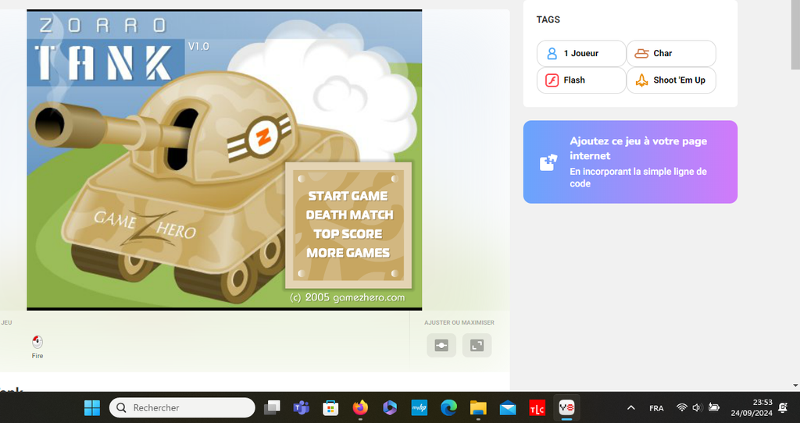Open Task View on the taskbar

click(x=272, y=407)
